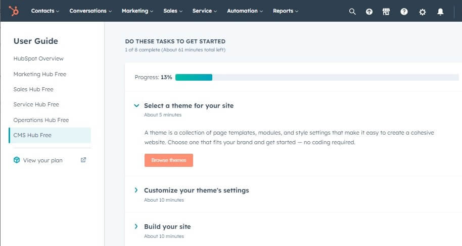Select HubSpot Overview in User Guide
The image size is (462, 246).
pyautogui.click(x=38, y=58)
